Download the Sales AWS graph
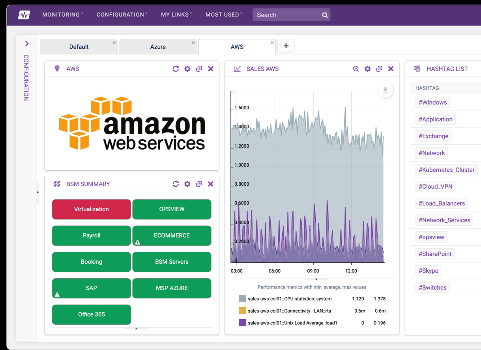The width and height of the screenshot is (481, 350). pyautogui.click(x=385, y=91)
